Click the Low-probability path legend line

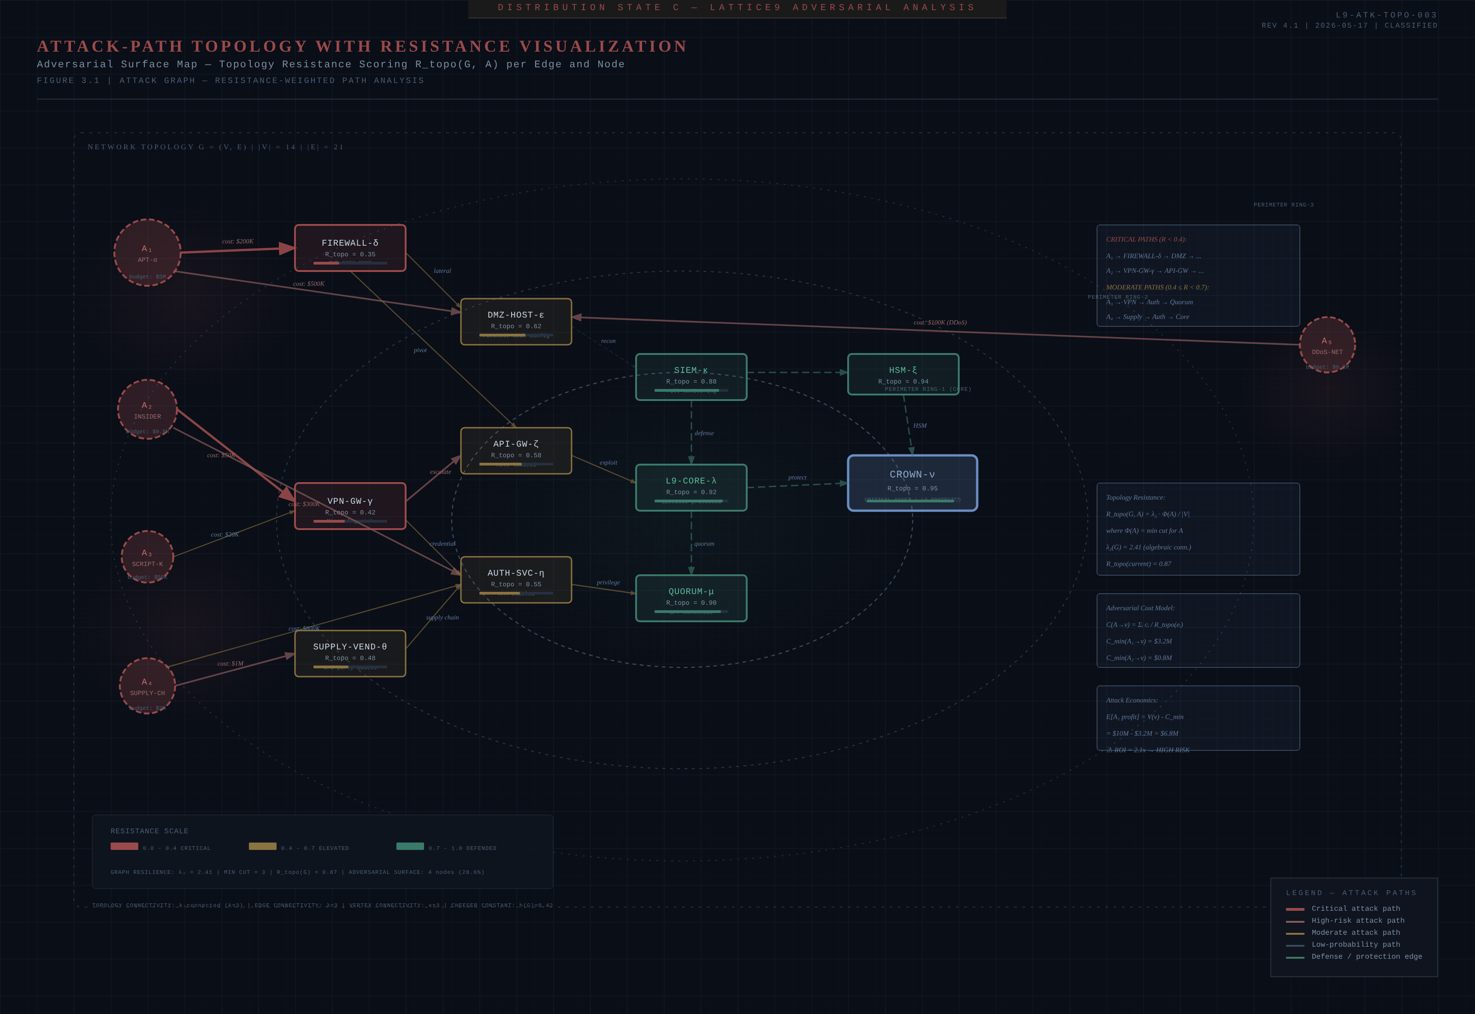click(x=1295, y=945)
